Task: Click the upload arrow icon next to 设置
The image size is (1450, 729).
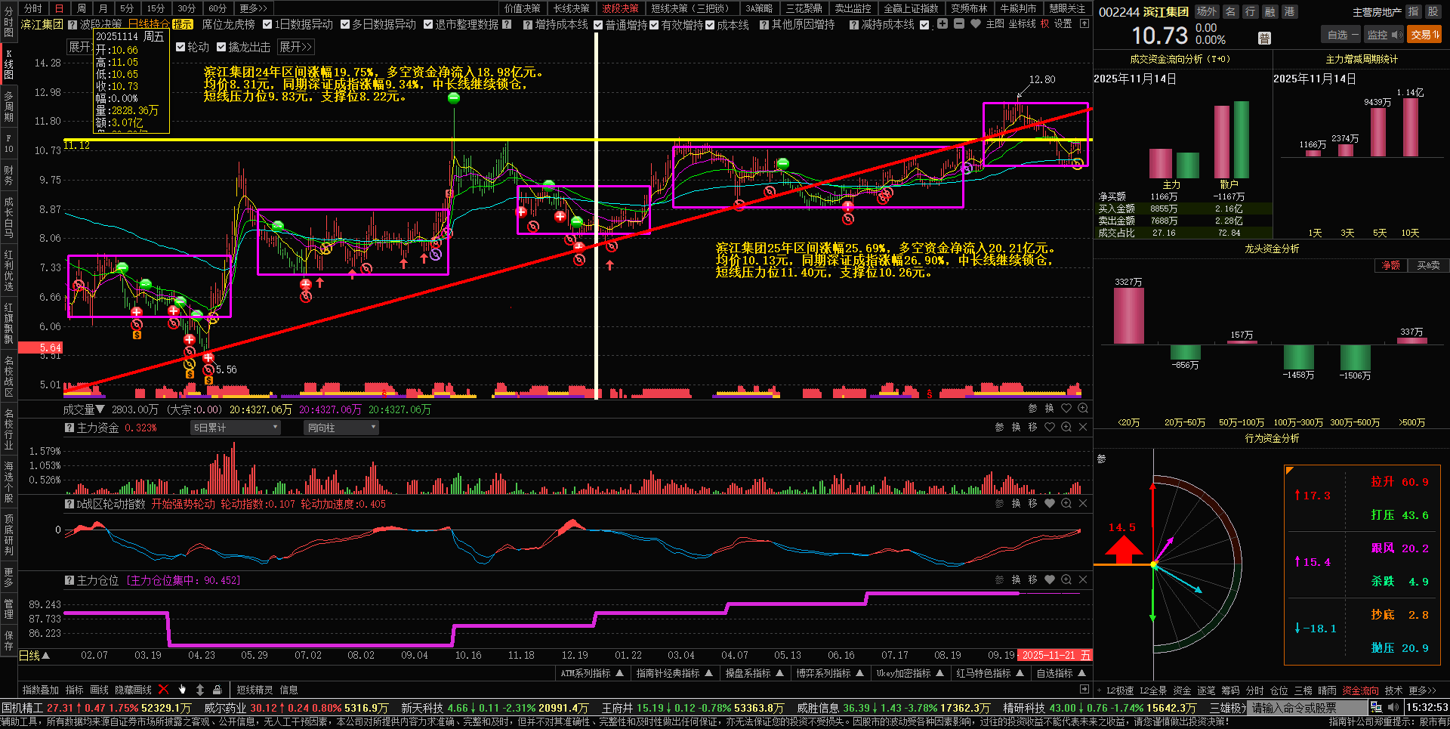Action: (1084, 24)
